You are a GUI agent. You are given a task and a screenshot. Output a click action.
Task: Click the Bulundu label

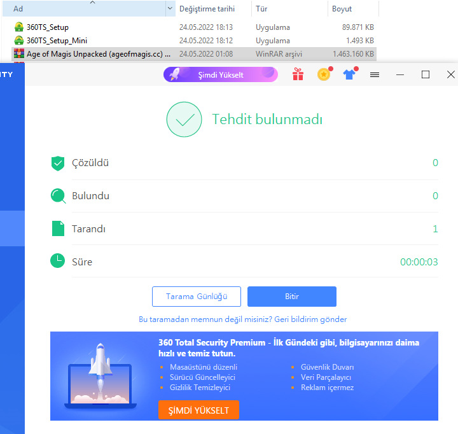(x=90, y=196)
